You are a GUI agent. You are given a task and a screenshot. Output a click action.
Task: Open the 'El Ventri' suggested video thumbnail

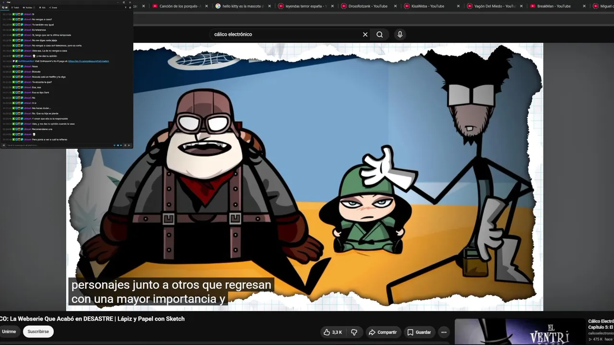click(x=520, y=332)
